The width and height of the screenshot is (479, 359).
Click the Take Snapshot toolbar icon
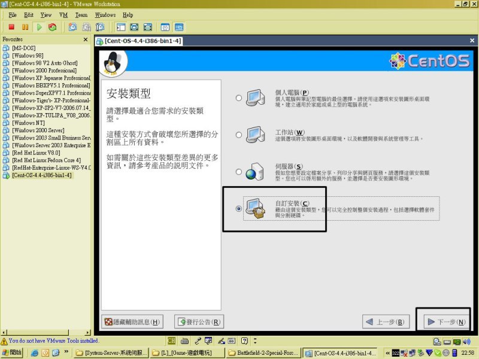[x=72, y=27]
